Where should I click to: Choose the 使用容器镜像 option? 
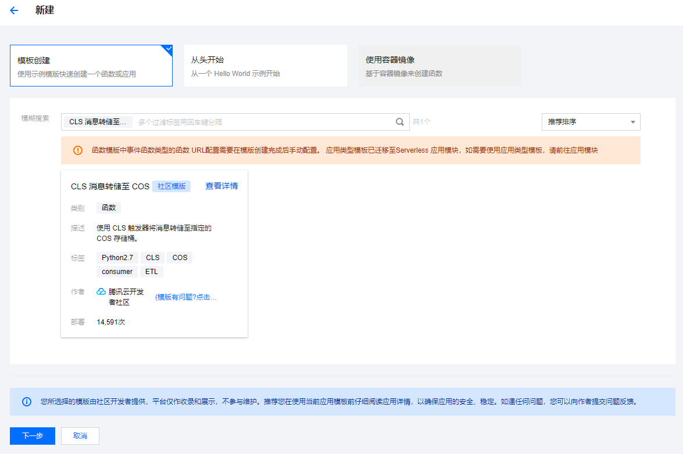tap(440, 66)
